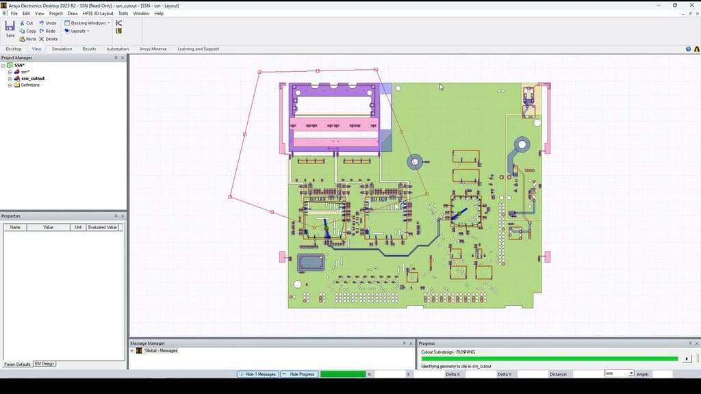Toggle Hide 1 Messages in status bar
The height and width of the screenshot is (394, 701).
(257, 374)
